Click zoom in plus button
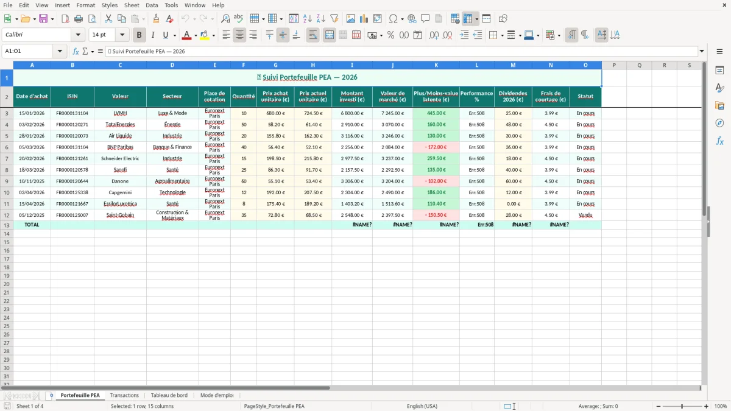This screenshot has width=731, height=411. 707,406
